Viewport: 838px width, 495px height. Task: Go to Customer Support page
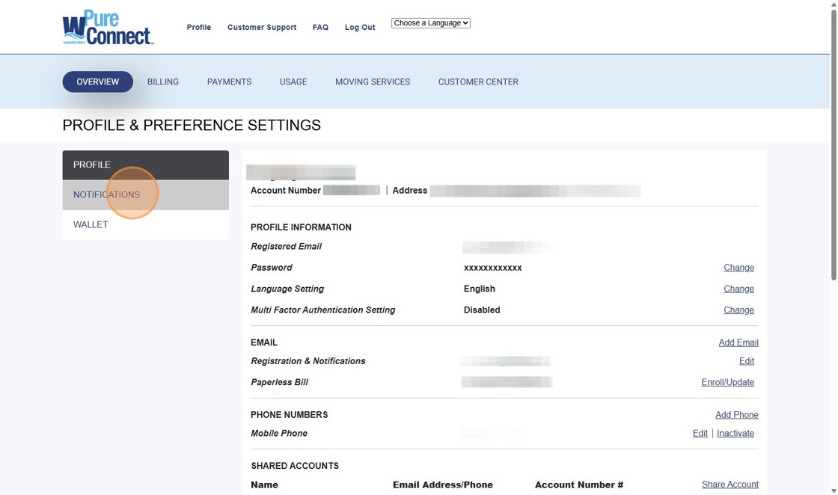tap(262, 28)
